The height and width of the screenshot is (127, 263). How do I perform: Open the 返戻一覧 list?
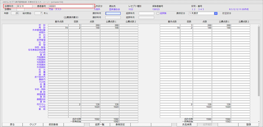(100, 125)
